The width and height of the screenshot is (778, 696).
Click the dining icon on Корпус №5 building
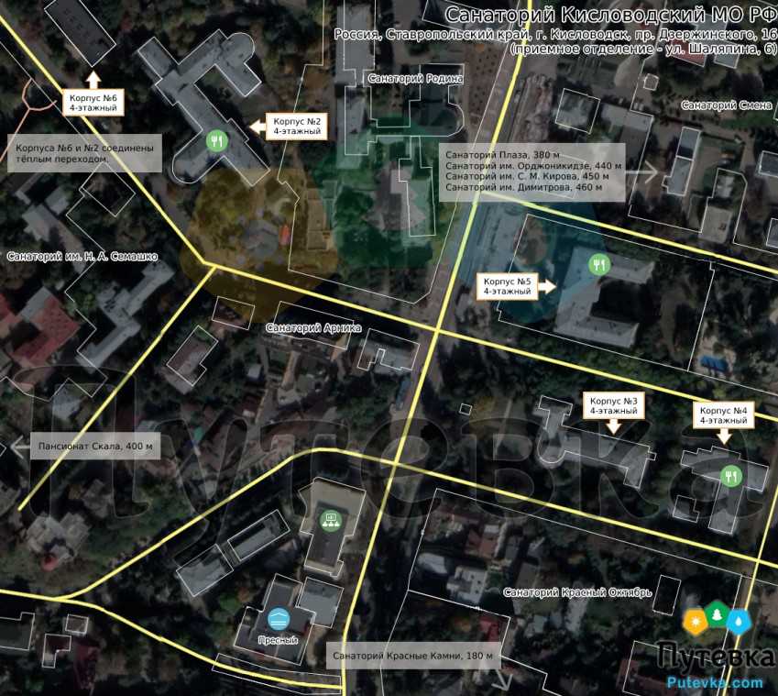tap(597, 265)
